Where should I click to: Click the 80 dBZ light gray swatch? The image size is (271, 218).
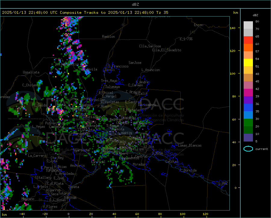pyautogui.click(x=248, y=25)
